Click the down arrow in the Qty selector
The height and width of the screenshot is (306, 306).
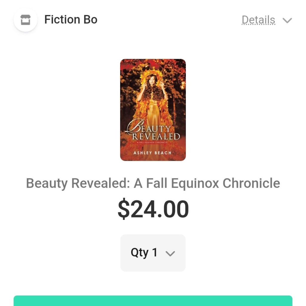[x=170, y=253]
